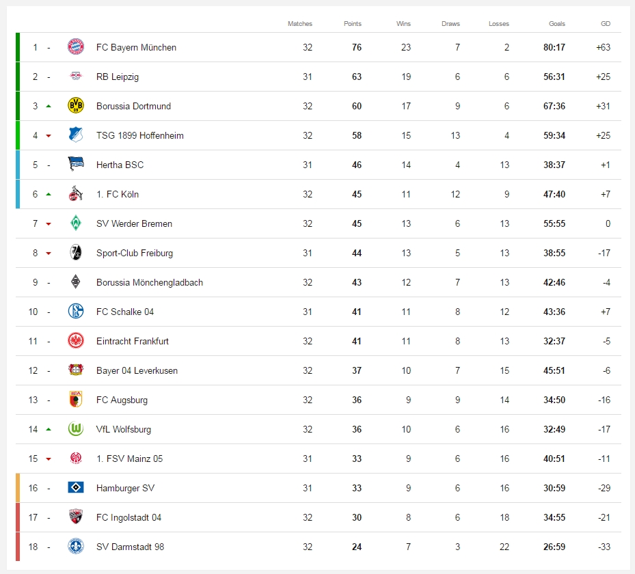Click the SV Darmstadt 98 crest

(x=76, y=547)
